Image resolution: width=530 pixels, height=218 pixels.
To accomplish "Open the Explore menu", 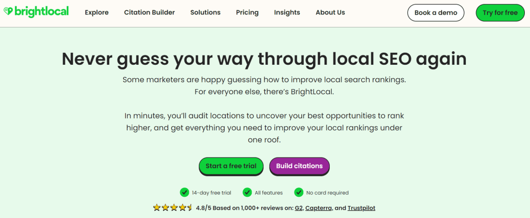I will [97, 12].
